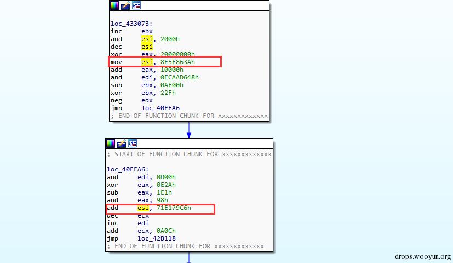Click the edit pencil icon in loc_433073 node
The width and height of the screenshot is (453, 263).
point(125,5)
